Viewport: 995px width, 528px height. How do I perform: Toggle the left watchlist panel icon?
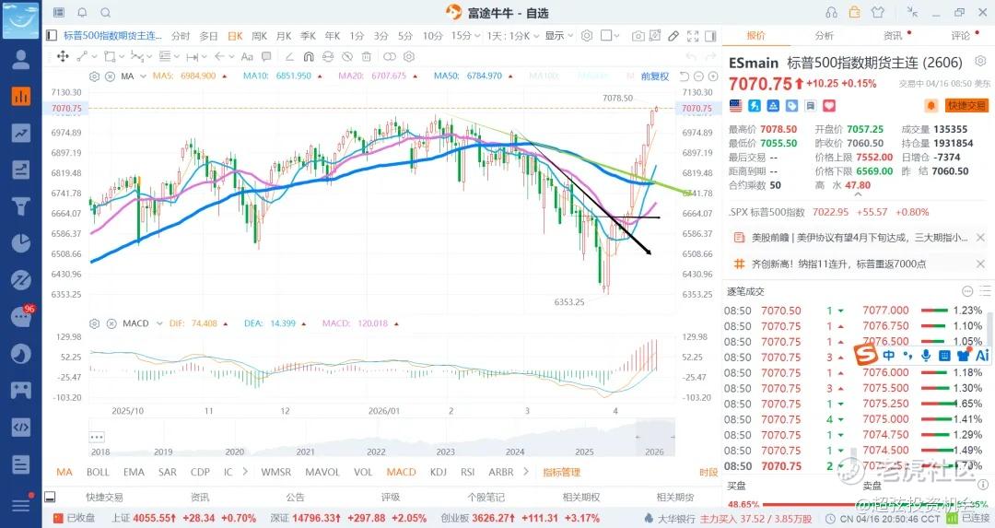[52, 36]
